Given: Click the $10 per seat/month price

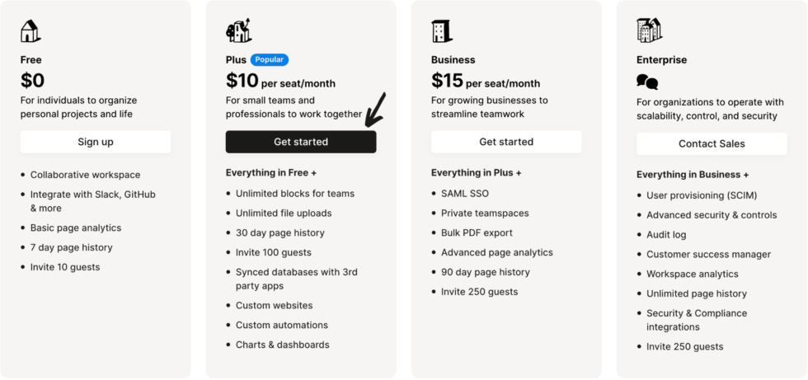Looking at the screenshot, I should [x=280, y=81].
